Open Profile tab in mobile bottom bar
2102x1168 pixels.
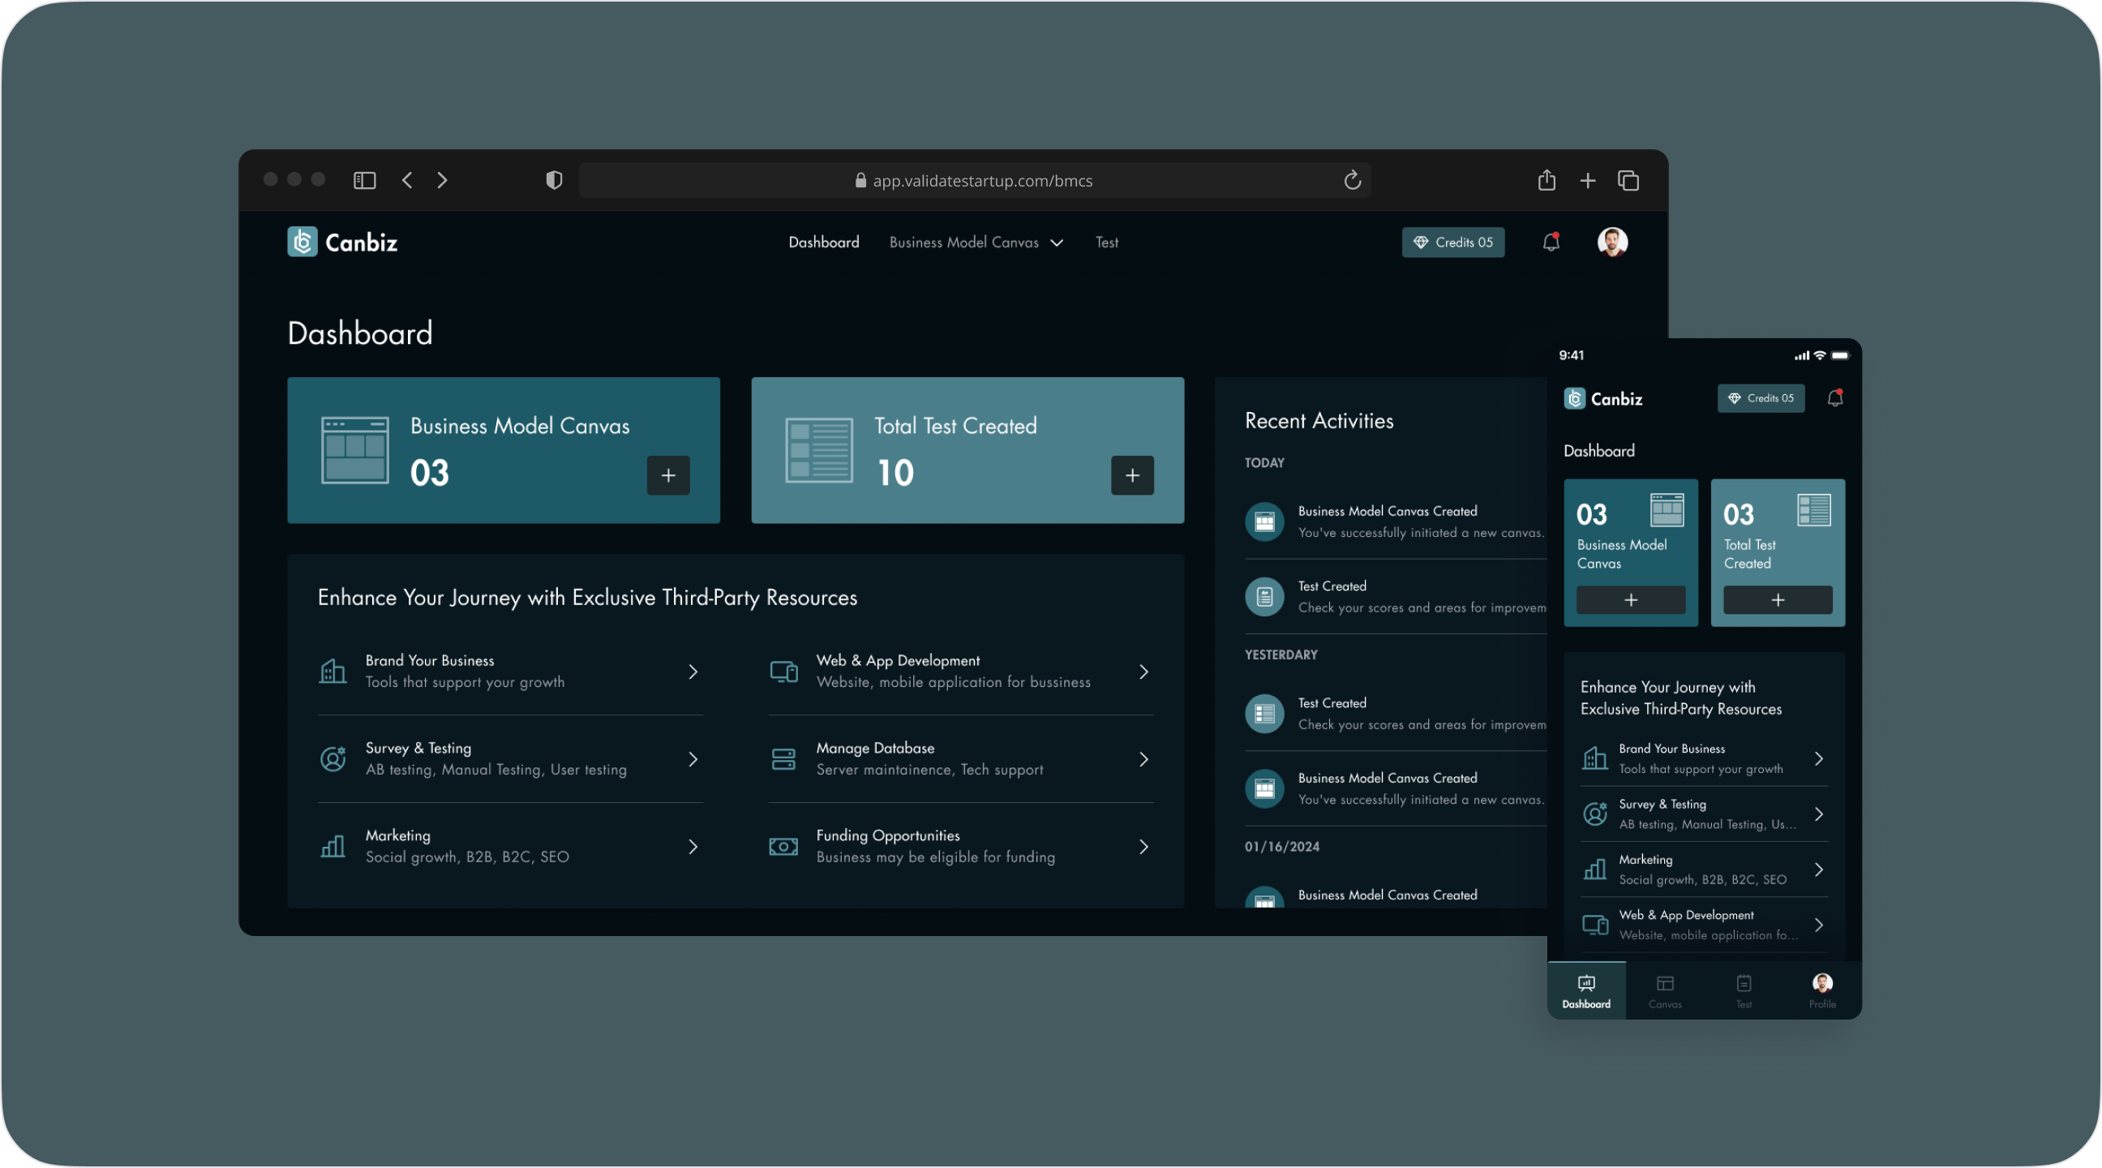tap(1821, 991)
